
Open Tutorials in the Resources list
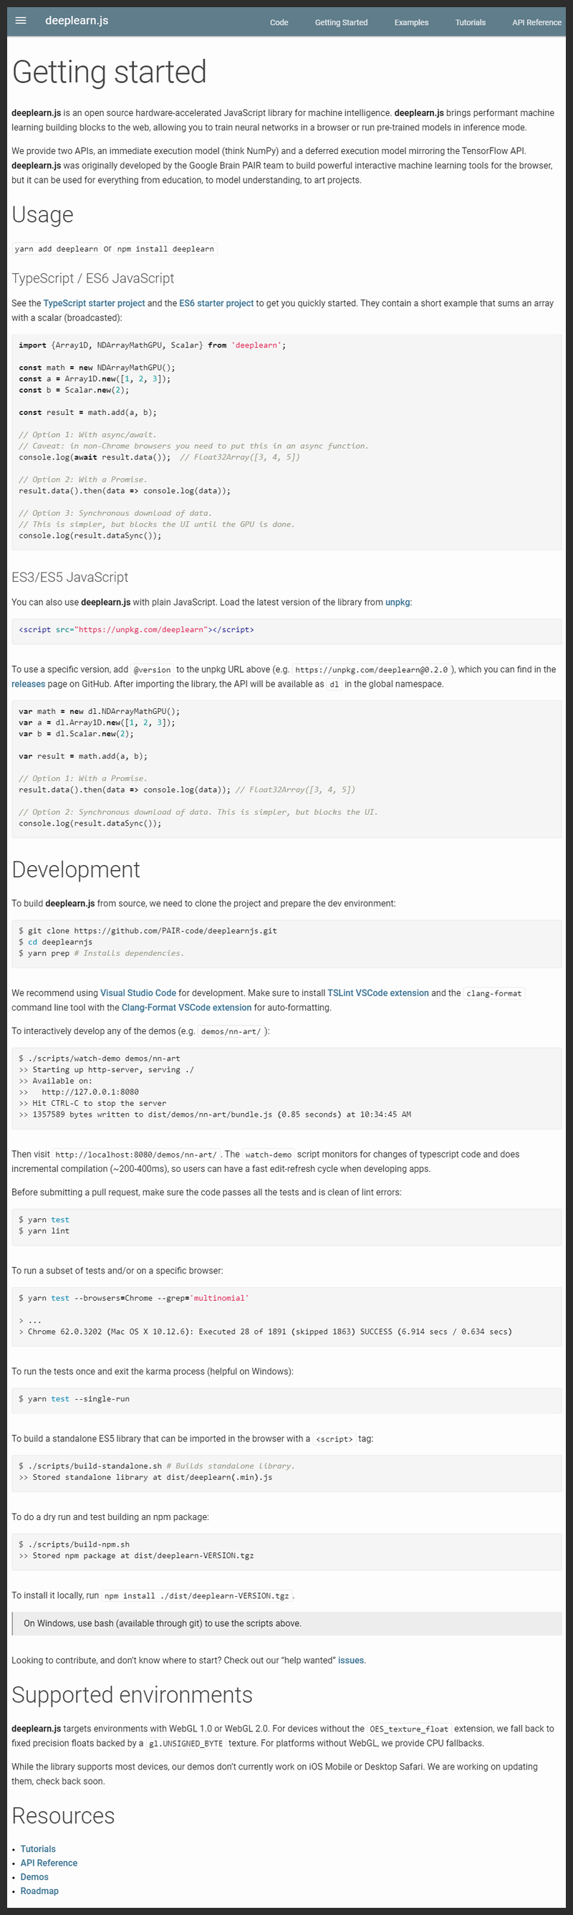click(38, 1849)
